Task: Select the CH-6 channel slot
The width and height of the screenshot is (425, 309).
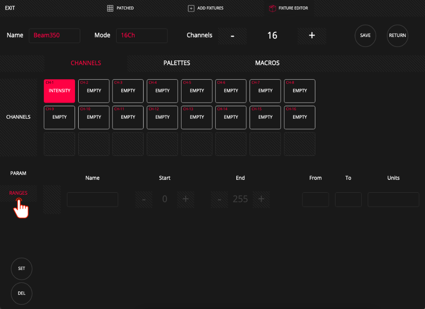Action: click(x=231, y=91)
